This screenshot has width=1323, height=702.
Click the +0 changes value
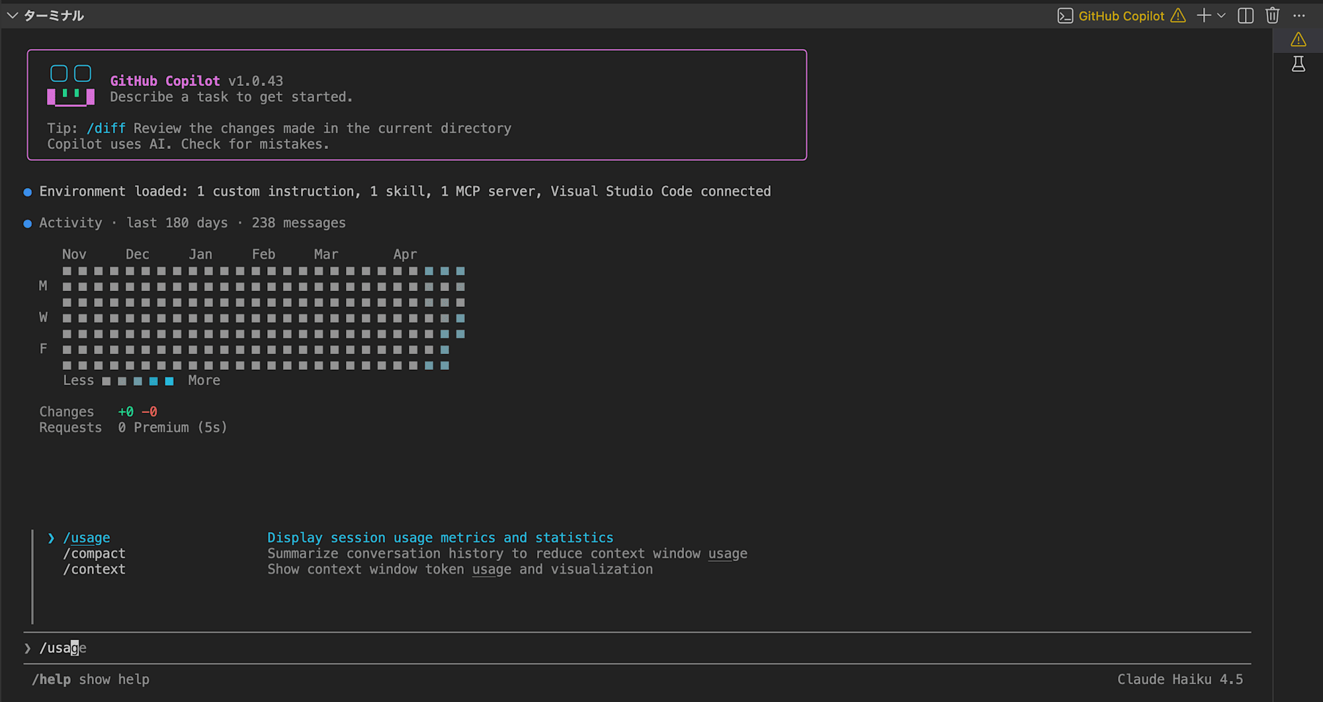[x=126, y=412]
